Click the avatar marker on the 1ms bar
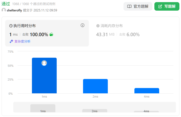This screenshot has height=117, width=181. coord(44,63)
